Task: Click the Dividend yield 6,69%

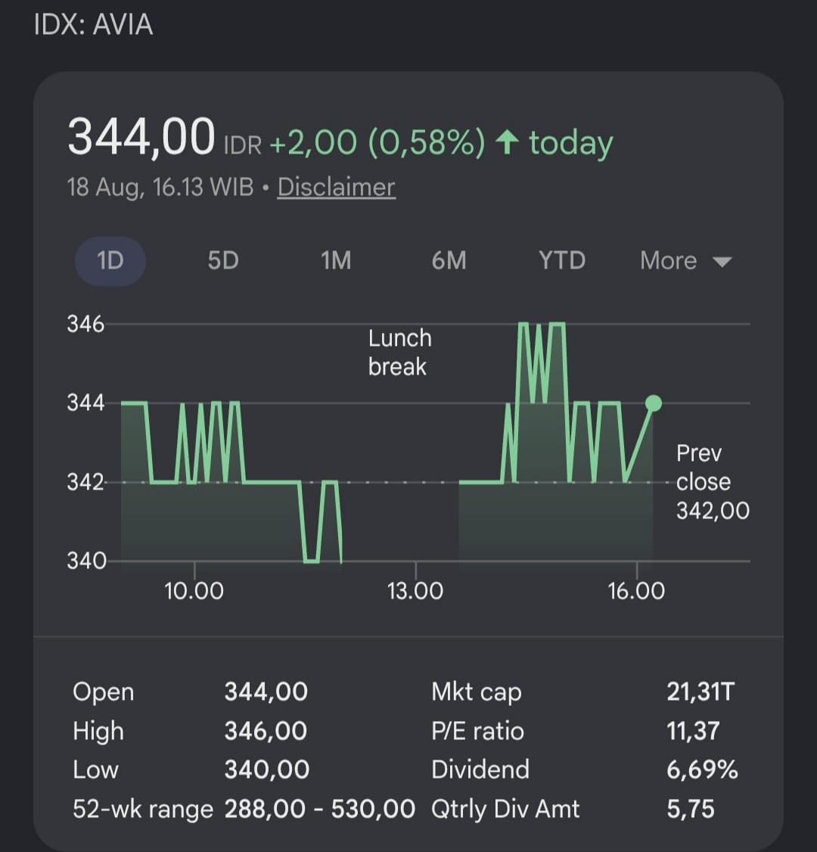Action: pos(702,770)
